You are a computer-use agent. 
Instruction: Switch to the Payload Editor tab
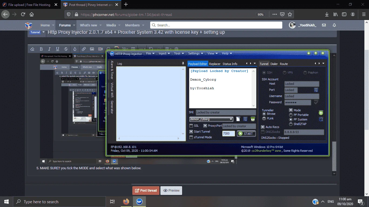click(x=198, y=64)
